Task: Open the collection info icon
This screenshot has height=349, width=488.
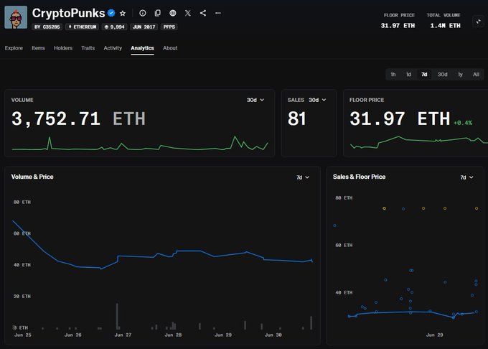Action: (x=143, y=13)
